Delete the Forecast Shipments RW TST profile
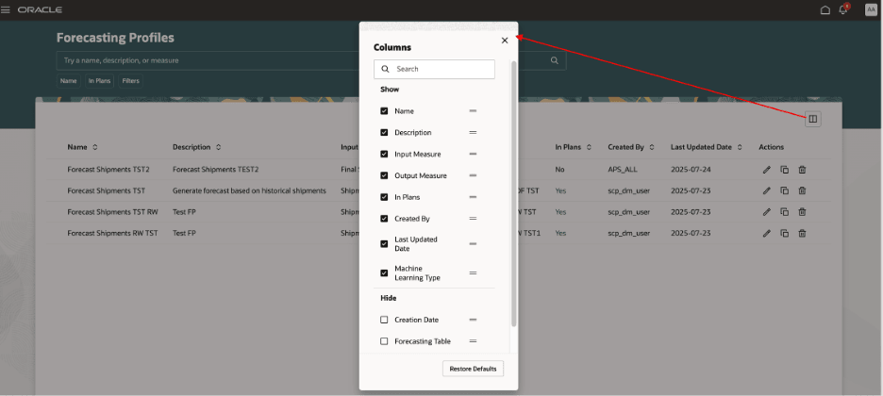 pos(803,233)
